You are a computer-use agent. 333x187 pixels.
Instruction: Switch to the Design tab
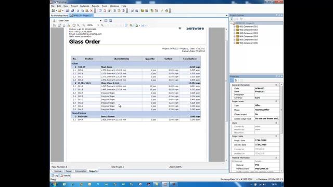(68, 171)
